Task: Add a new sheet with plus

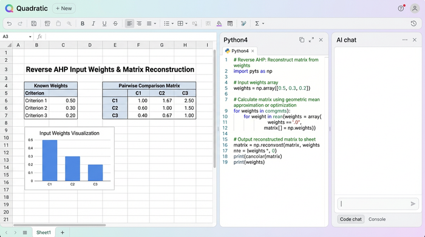Action: 63,232
